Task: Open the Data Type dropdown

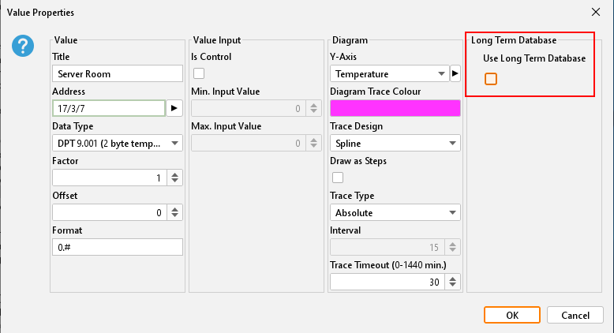Action: point(118,143)
